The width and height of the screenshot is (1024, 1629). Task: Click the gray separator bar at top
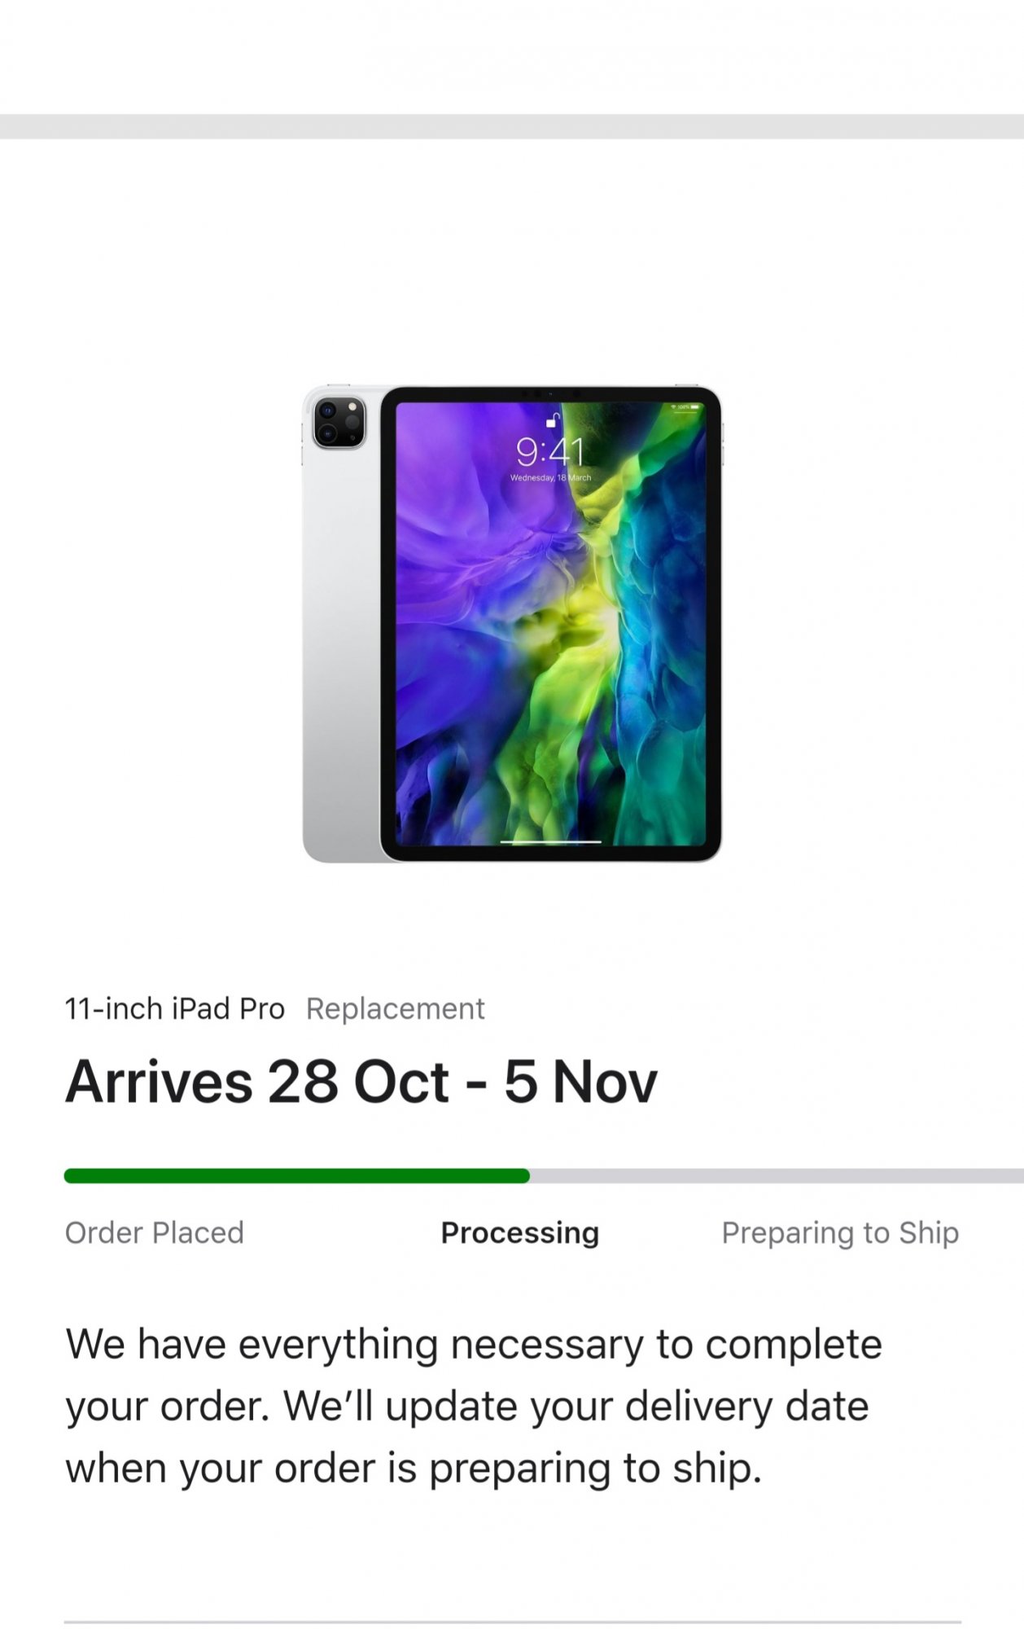pyautogui.click(x=512, y=126)
